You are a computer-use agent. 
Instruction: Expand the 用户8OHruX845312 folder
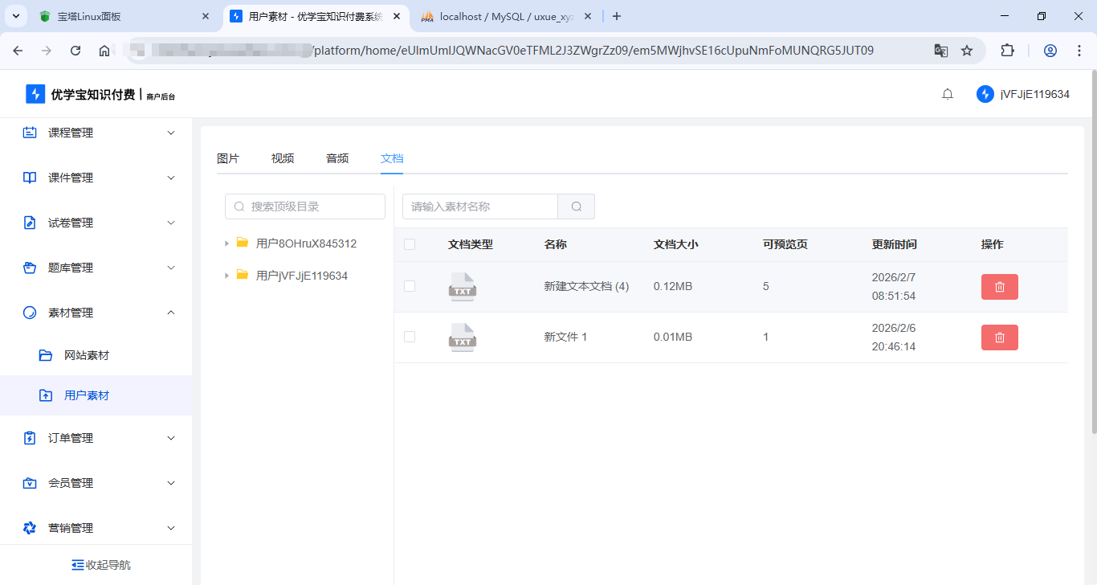pos(226,243)
